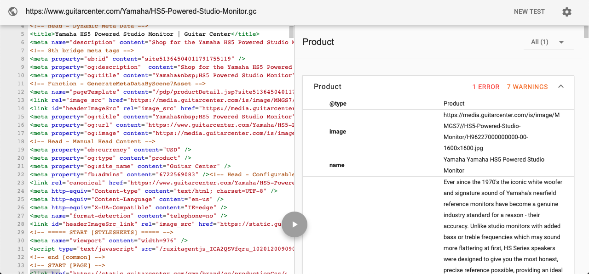Click the pageTemplate meta tag line
Image resolution: width=589 pixels, height=274 pixels.
[161, 92]
